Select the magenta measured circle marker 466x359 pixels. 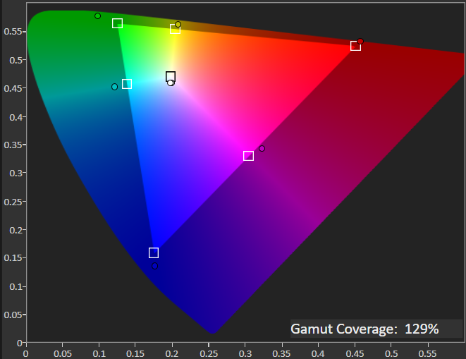[x=262, y=148]
